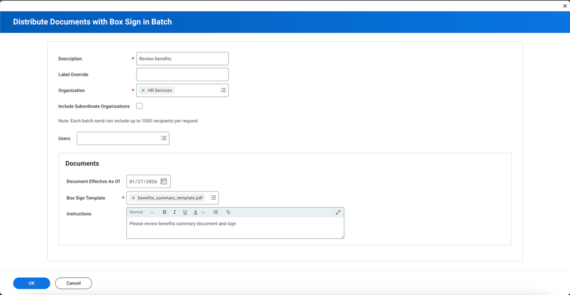
Task: Toggle bold formatting in Instructions editor
Action: point(164,212)
